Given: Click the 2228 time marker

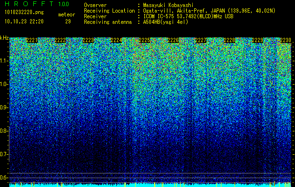Looking at the screenshot, I should 229,40.
